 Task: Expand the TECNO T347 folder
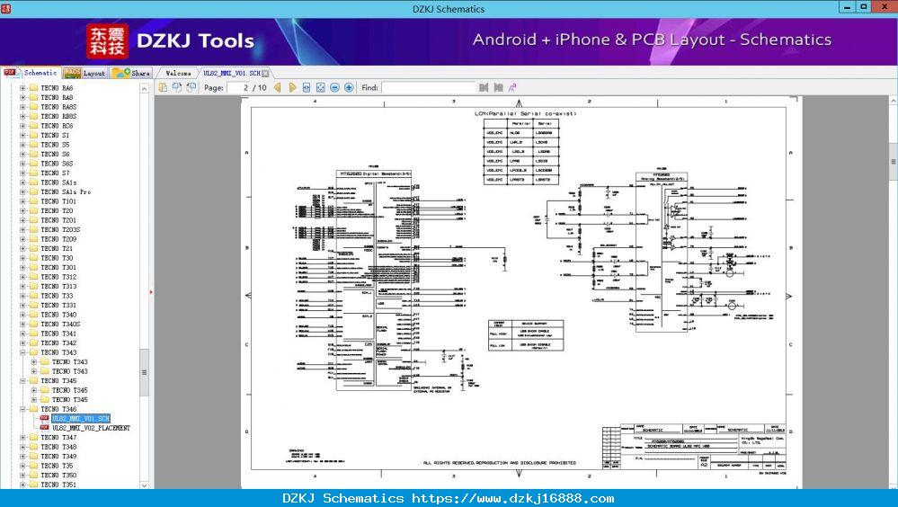point(22,438)
